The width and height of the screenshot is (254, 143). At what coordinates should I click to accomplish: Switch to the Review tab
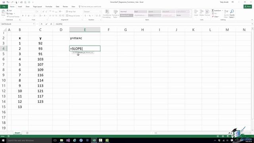pos(65,7)
